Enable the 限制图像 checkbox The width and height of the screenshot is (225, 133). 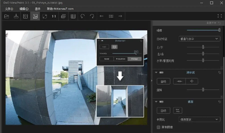tap(158, 127)
